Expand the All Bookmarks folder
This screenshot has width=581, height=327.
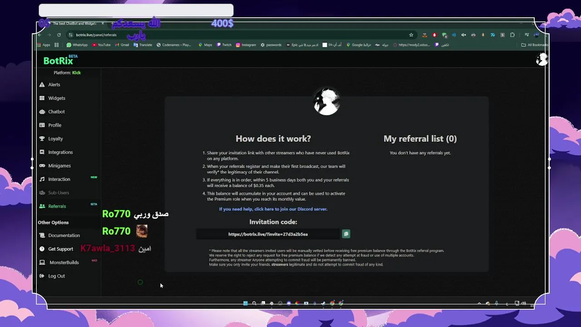click(535, 45)
